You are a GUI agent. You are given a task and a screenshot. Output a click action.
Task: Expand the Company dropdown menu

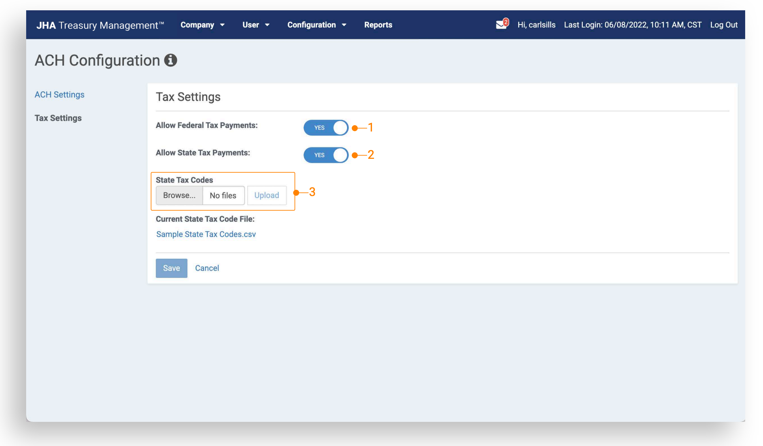(x=202, y=25)
